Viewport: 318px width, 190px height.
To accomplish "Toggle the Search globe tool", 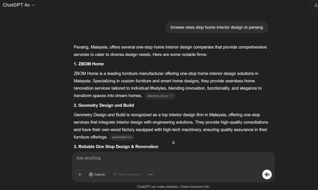I will click(97, 174).
